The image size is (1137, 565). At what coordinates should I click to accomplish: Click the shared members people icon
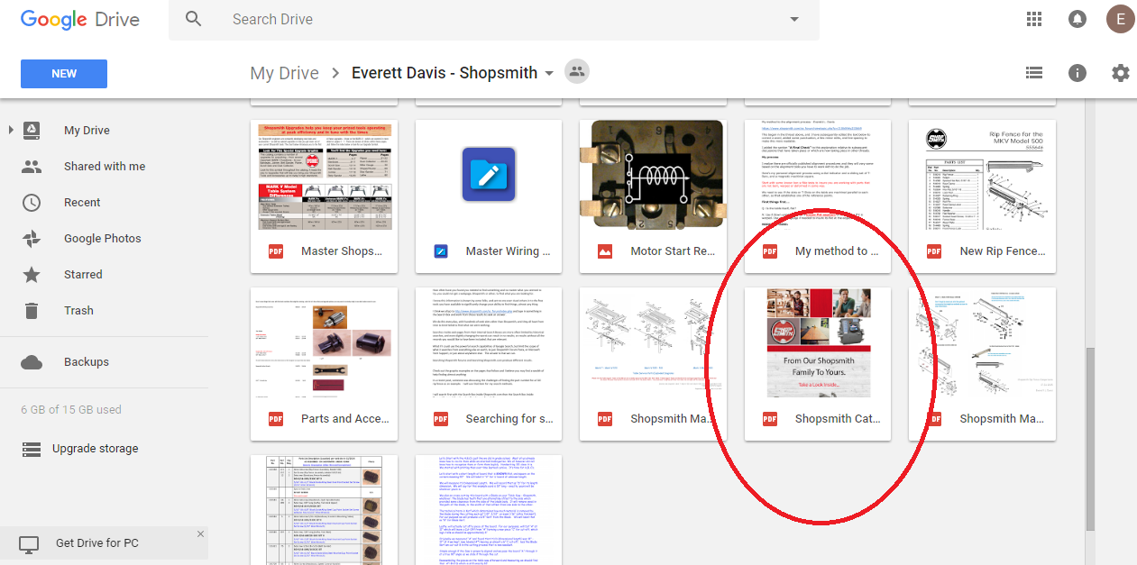[577, 72]
